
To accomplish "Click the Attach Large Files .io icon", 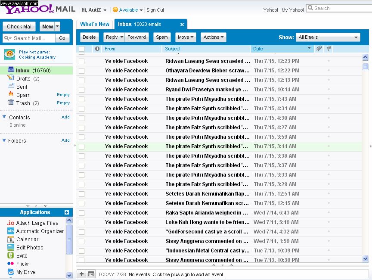I will [11, 223].
